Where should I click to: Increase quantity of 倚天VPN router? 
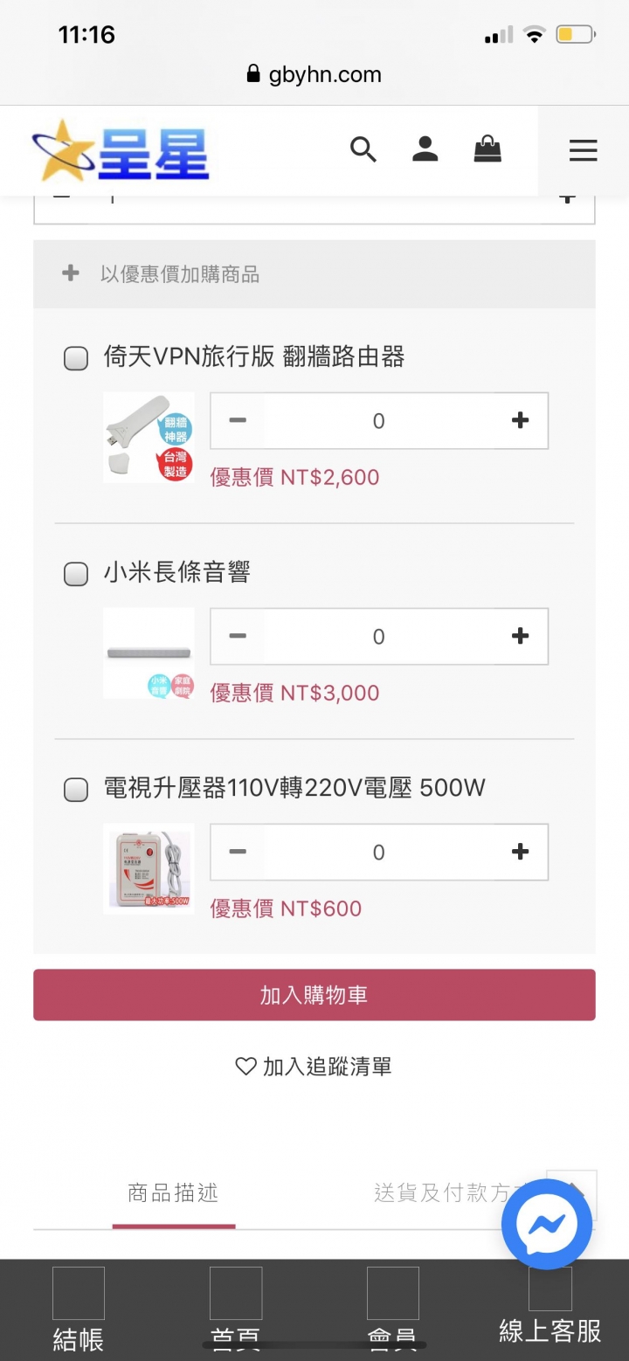tap(521, 421)
